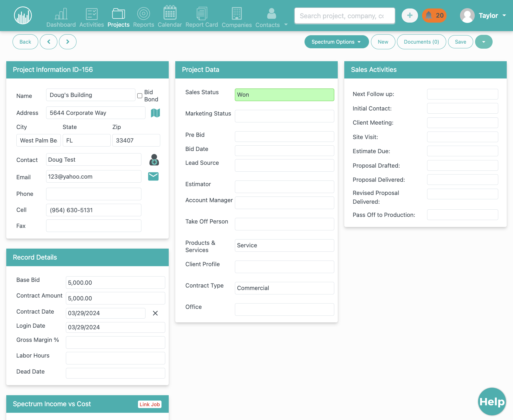Click the Cell phone number field

pyautogui.click(x=94, y=210)
